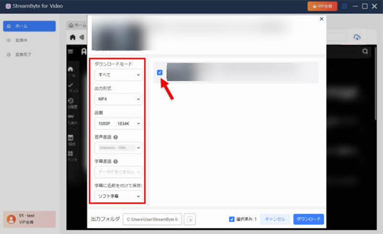Image resolution: width=383 pixels, height=234 pixels.
Task: Open the 出力形式 MP4 dropdown
Action: pos(119,99)
